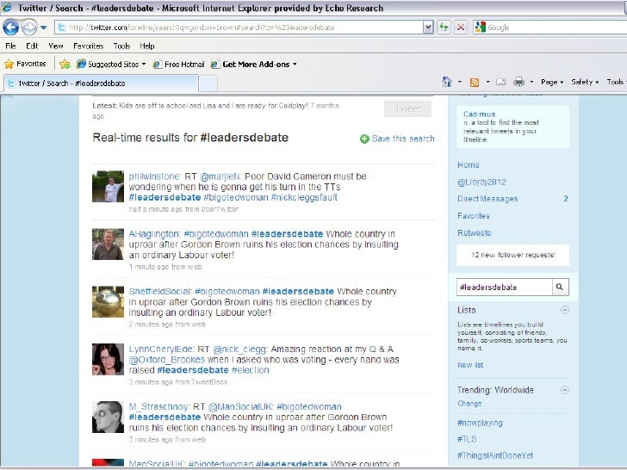Open the Free Hotmail favorites link

178,64
